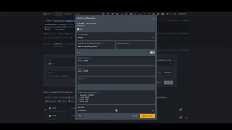Click the info icon beside Port
This screenshot has height=130, width=232.
[x=83, y=68]
